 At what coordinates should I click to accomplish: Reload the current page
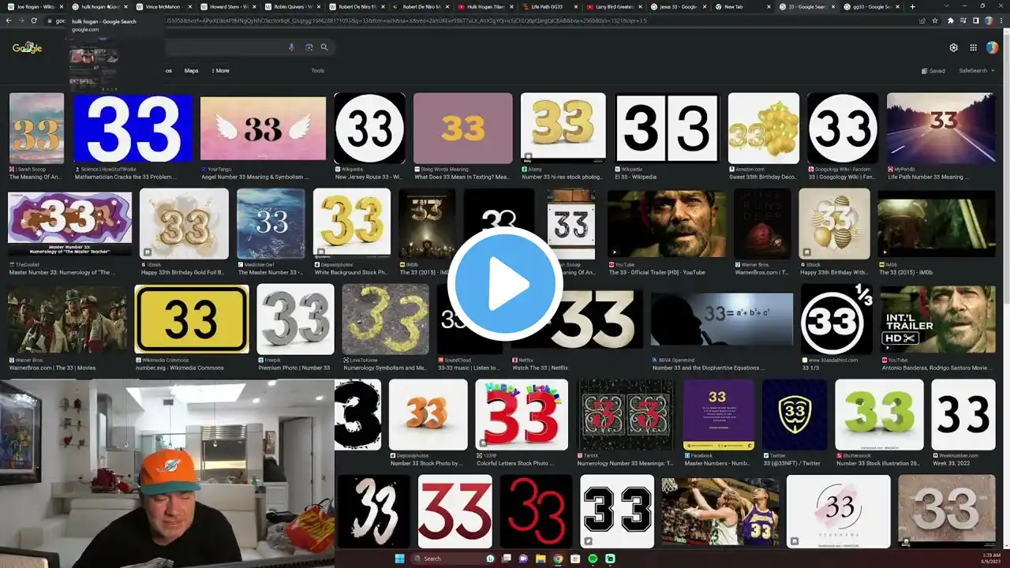click(33, 21)
